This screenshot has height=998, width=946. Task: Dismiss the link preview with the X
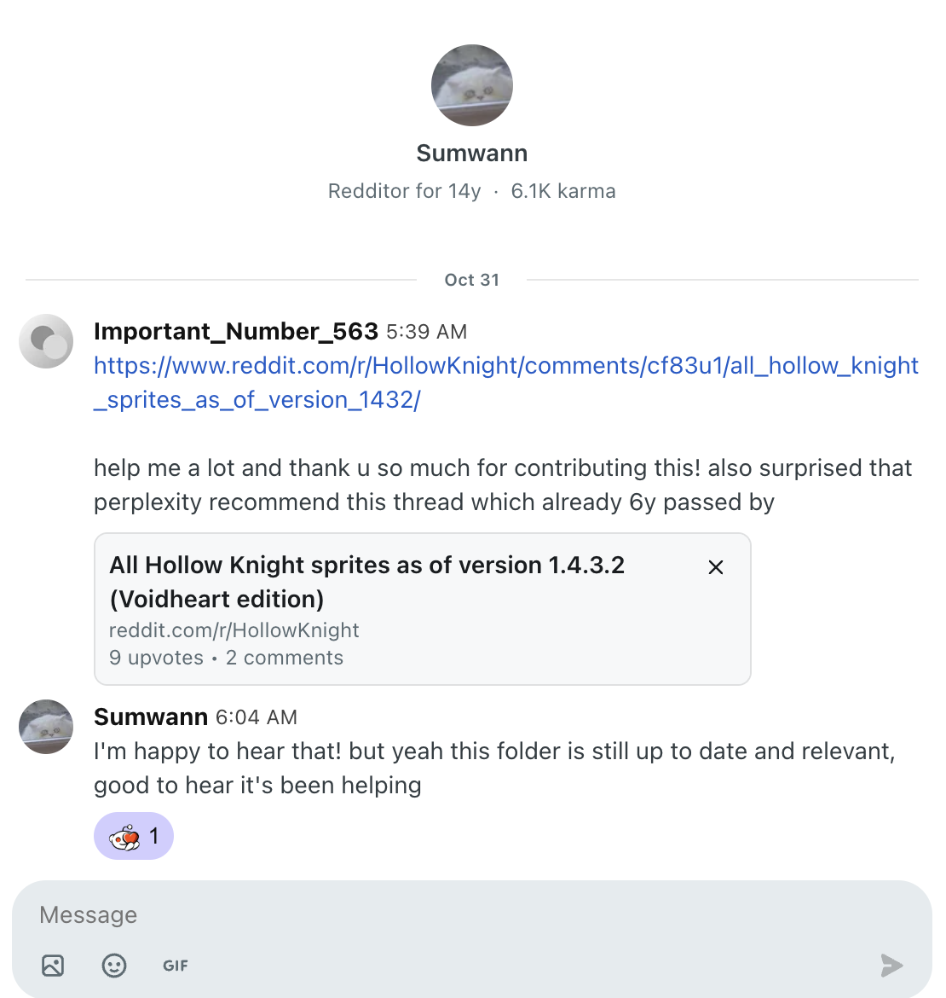click(x=715, y=566)
